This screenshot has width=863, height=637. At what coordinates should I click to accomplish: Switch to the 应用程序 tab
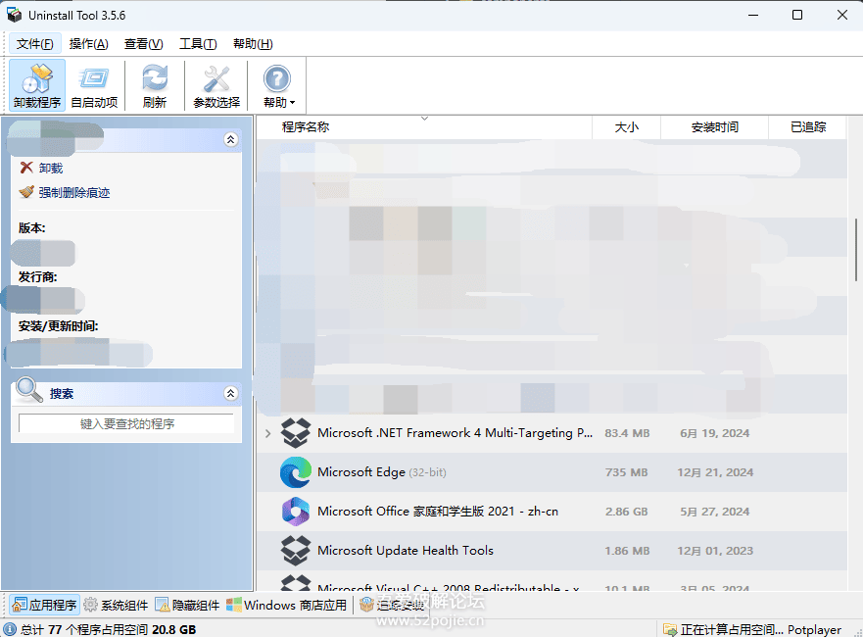pyautogui.click(x=45, y=605)
